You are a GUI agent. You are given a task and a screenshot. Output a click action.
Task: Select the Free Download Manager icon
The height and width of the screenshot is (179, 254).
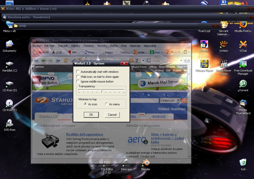click(x=243, y=68)
